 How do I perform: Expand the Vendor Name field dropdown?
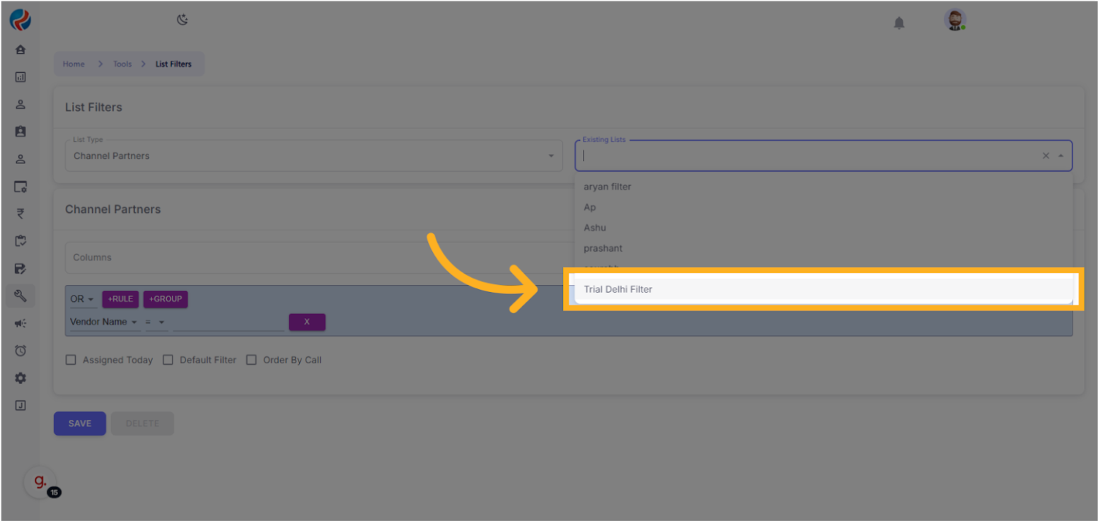pyautogui.click(x=104, y=322)
